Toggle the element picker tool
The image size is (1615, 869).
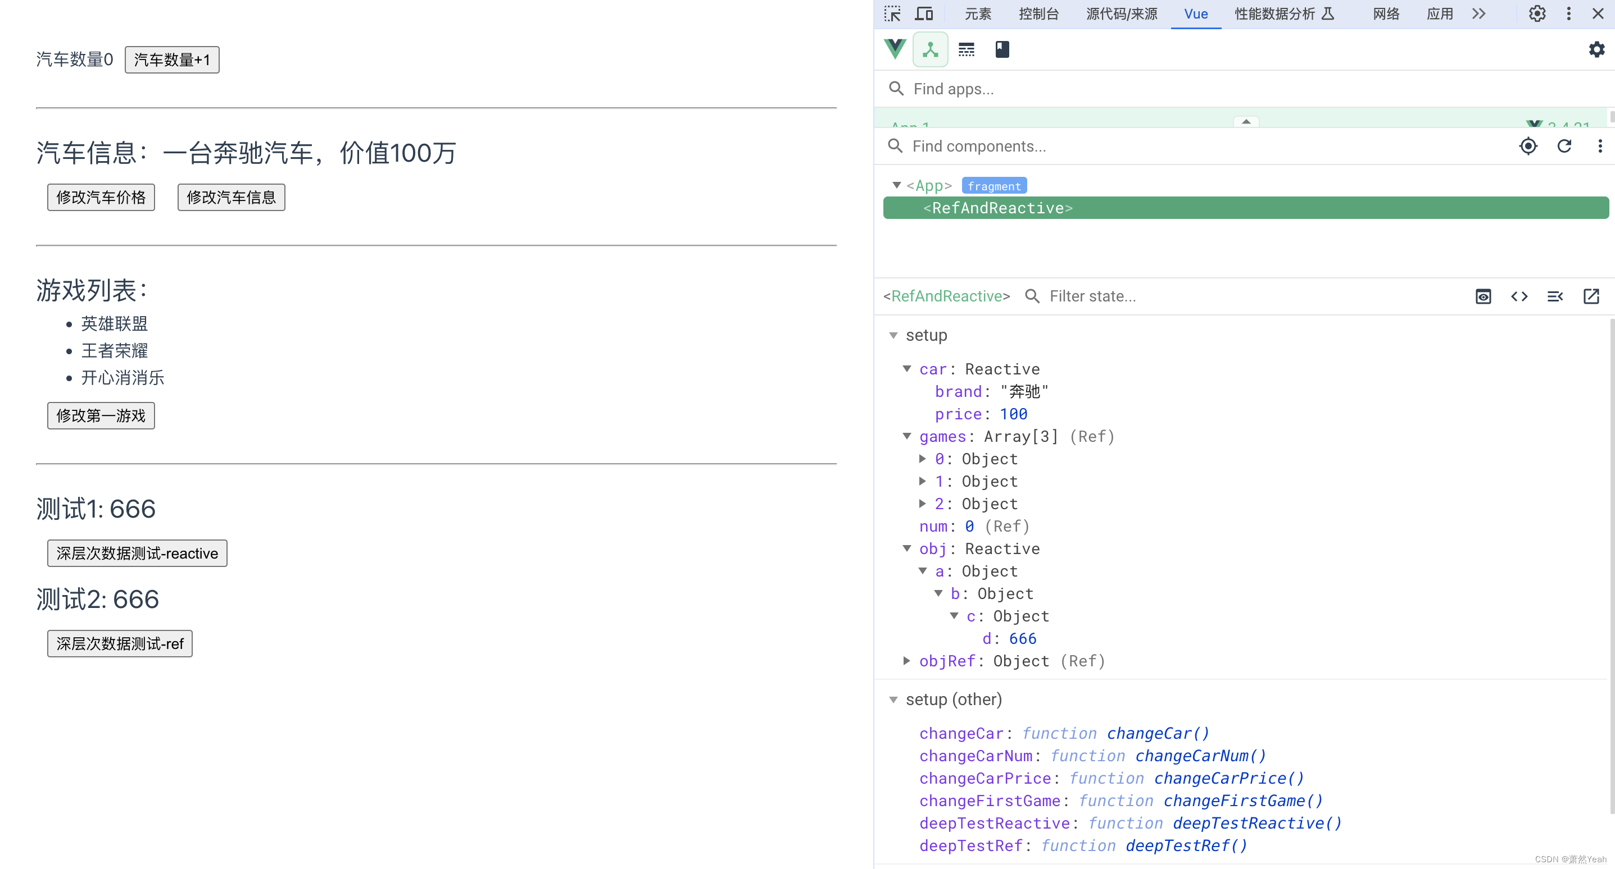(892, 14)
